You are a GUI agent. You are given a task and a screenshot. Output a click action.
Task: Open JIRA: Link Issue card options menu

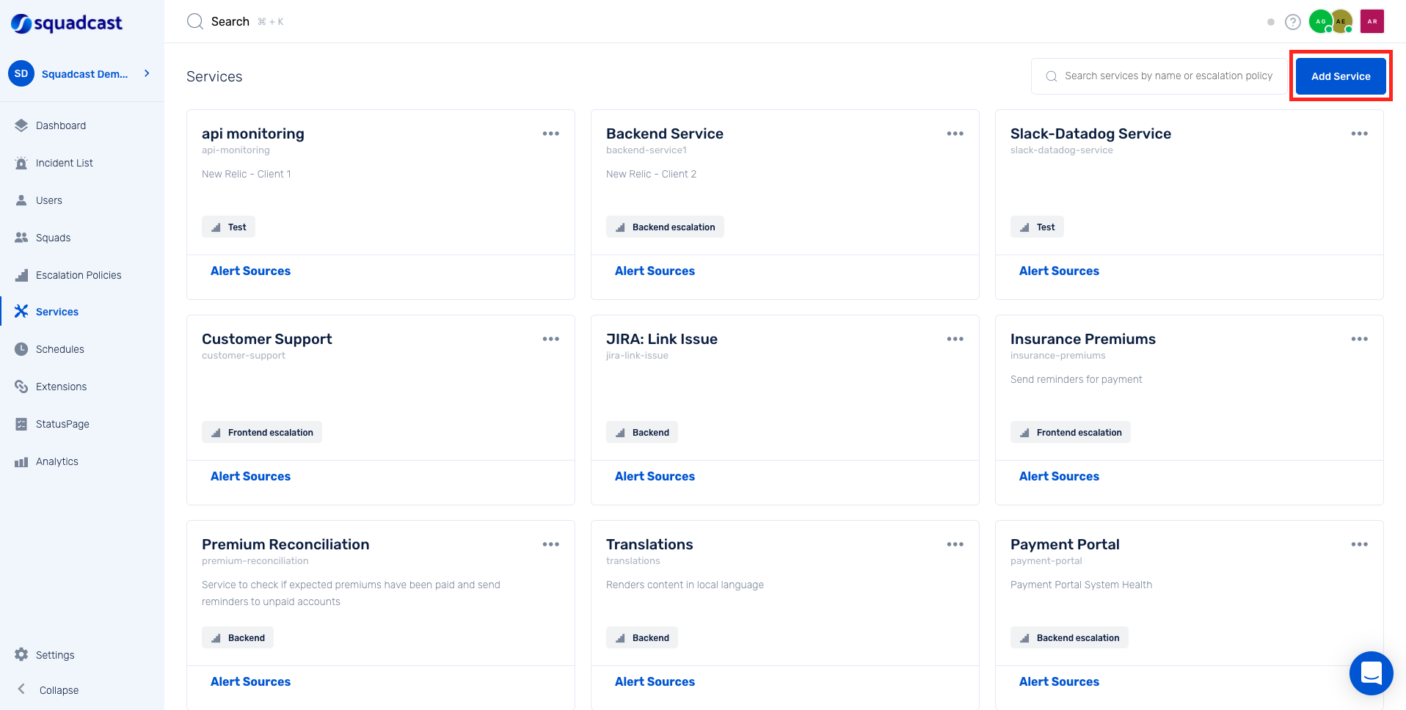[x=955, y=339]
